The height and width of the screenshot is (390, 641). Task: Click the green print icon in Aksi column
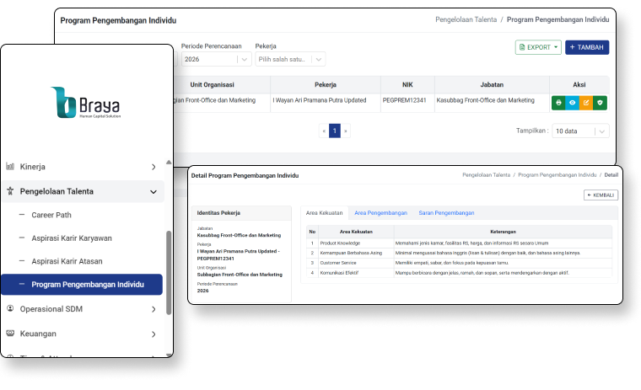(x=558, y=102)
